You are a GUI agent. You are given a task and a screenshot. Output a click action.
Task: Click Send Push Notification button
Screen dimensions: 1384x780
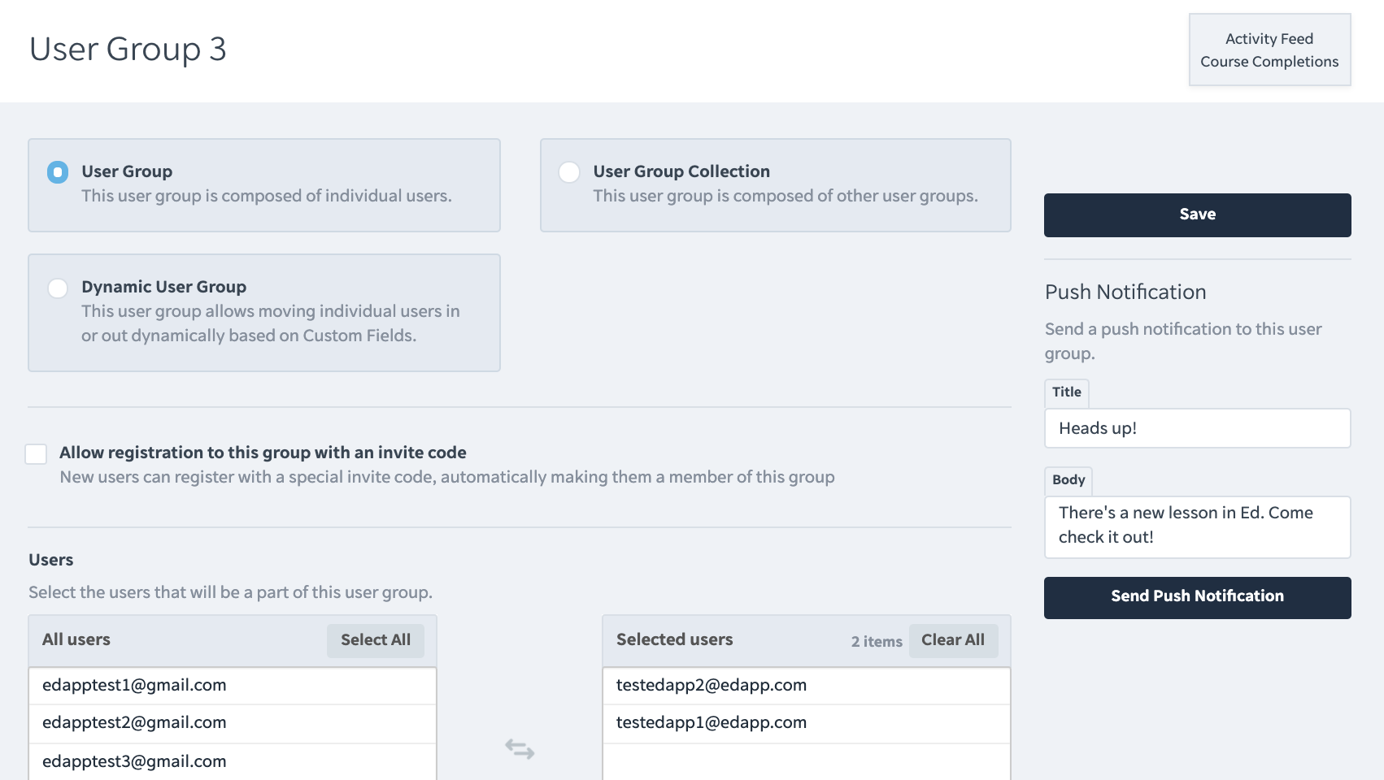pos(1197,597)
